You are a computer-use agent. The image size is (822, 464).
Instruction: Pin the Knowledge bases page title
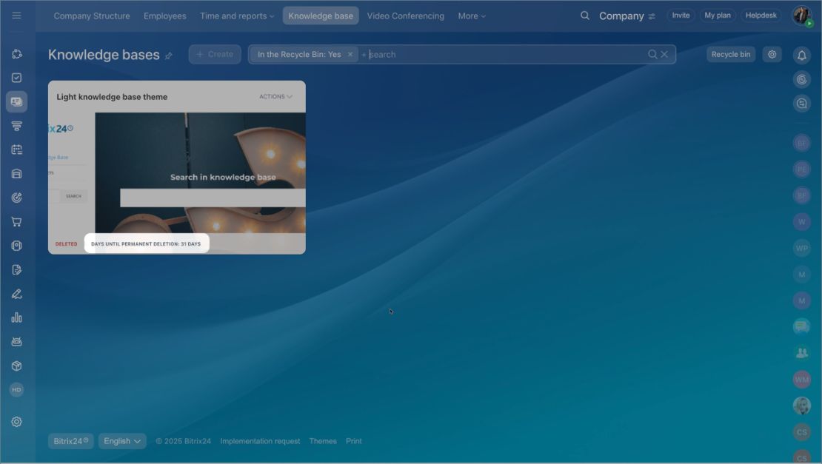click(168, 56)
